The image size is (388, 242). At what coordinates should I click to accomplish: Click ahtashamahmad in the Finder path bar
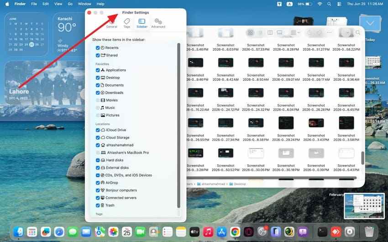click(211, 184)
